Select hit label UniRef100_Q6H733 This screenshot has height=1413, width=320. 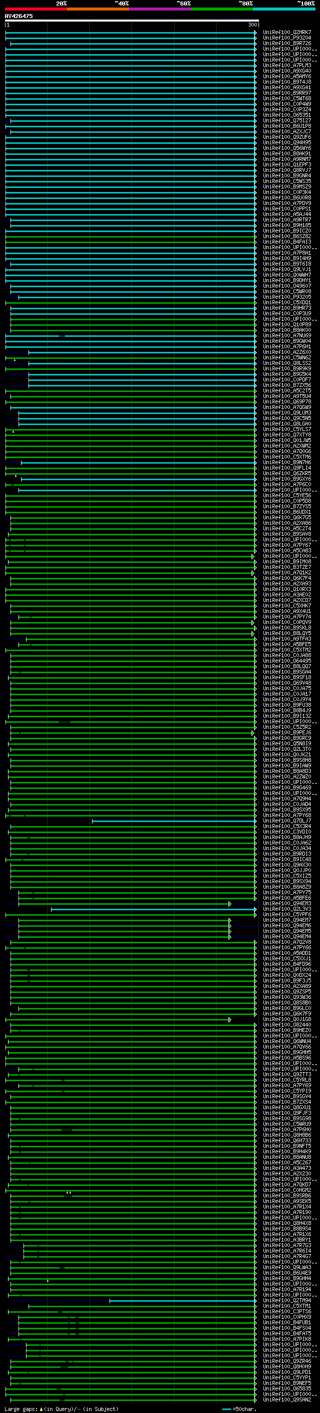[286, 1140]
